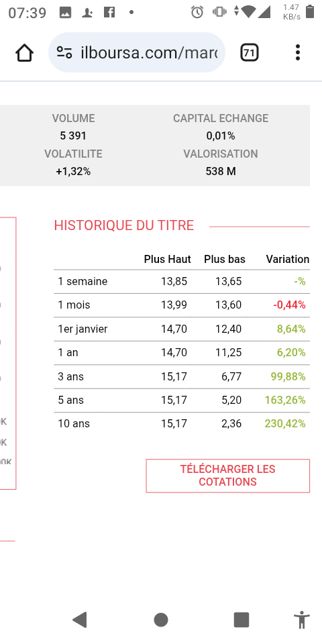Select the Variation column header
Image resolution: width=322 pixels, height=644 pixels.
tap(288, 259)
